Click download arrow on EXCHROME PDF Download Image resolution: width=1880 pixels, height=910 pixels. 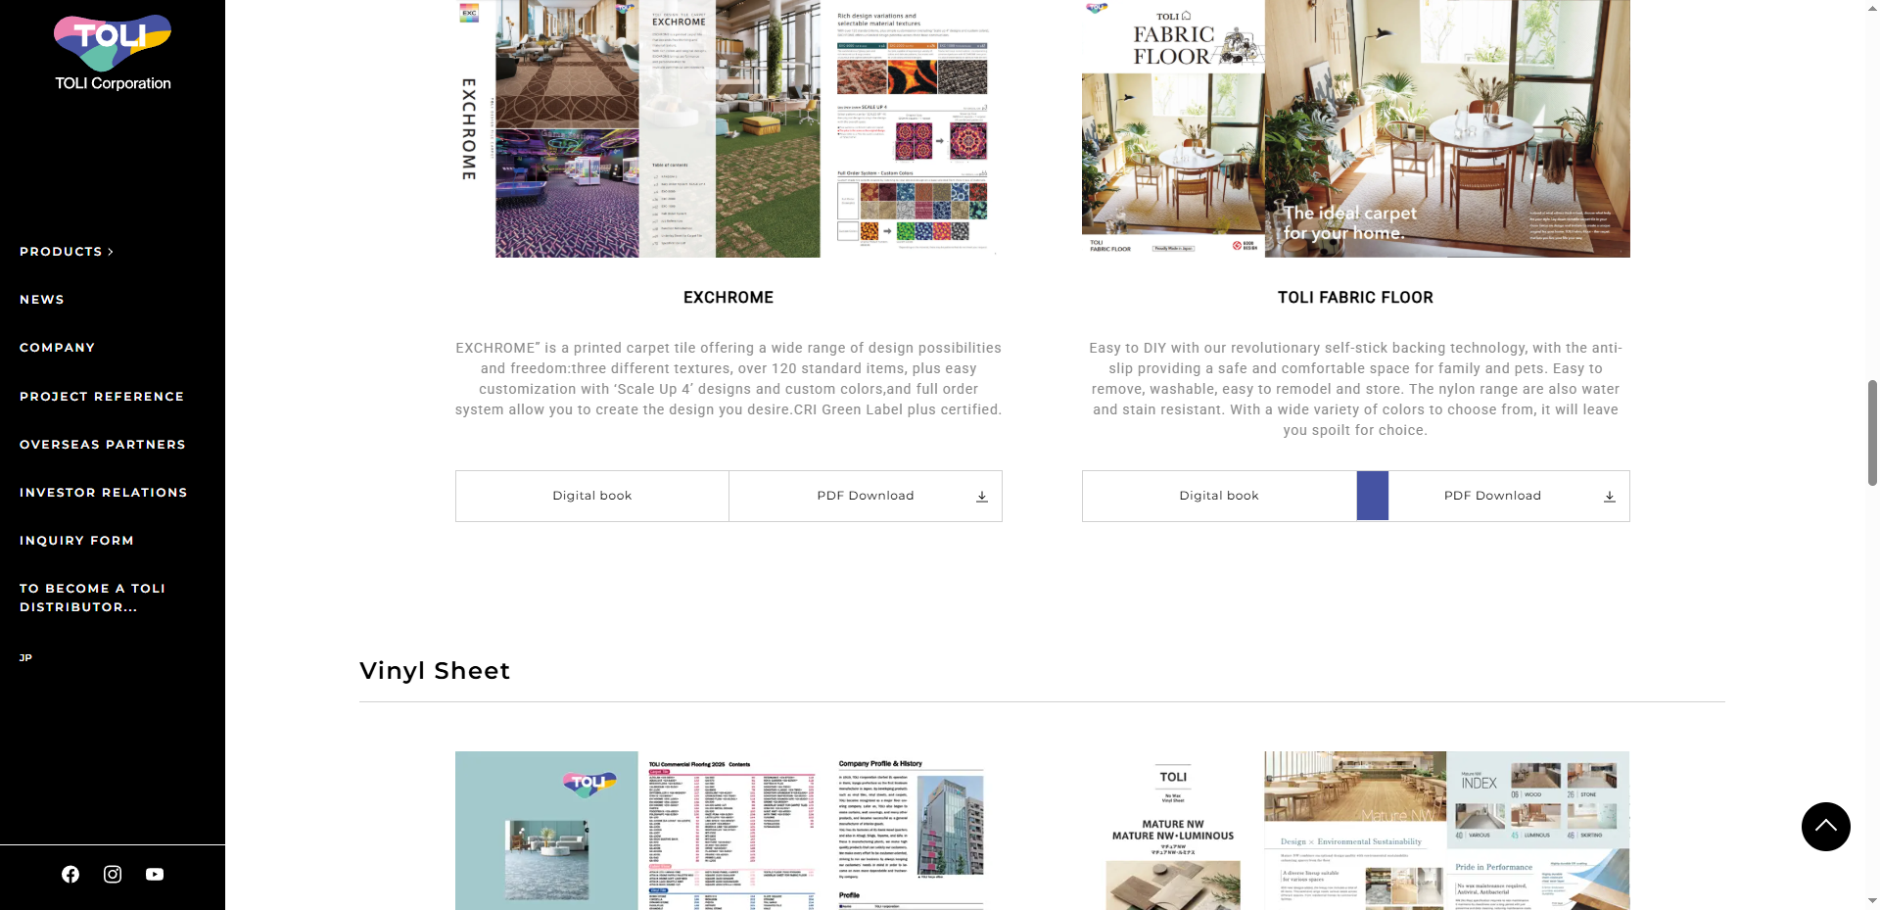[x=982, y=497]
